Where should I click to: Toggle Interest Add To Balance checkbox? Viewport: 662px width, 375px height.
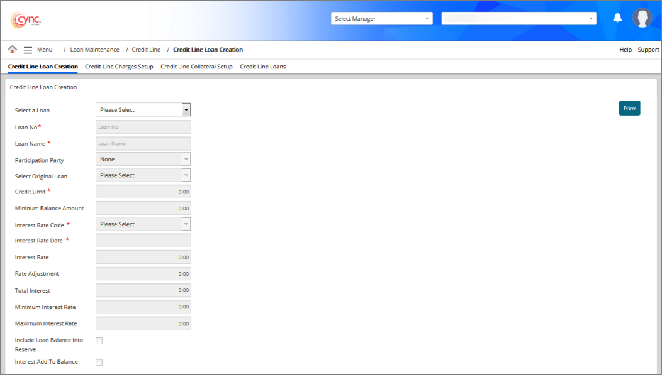coord(99,362)
